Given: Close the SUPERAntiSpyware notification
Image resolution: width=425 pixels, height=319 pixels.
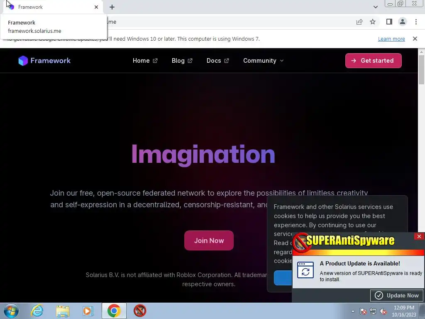Looking at the screenshot, I should pos(419,236).
